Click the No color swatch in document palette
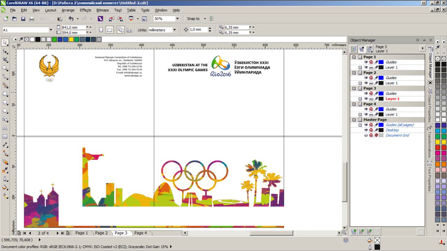Image resolution: width=447 pixels, height=251 pixels. click(x=27, y=39)
